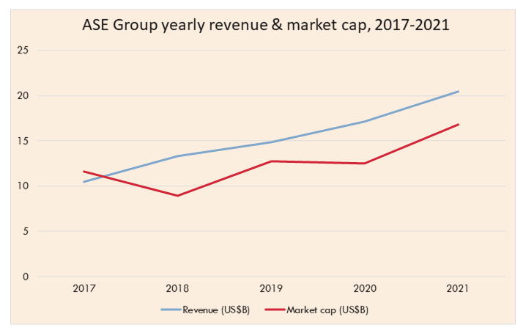
Task: Click the red Market cap line endpoint at 2021
Action: click(459, 125)
